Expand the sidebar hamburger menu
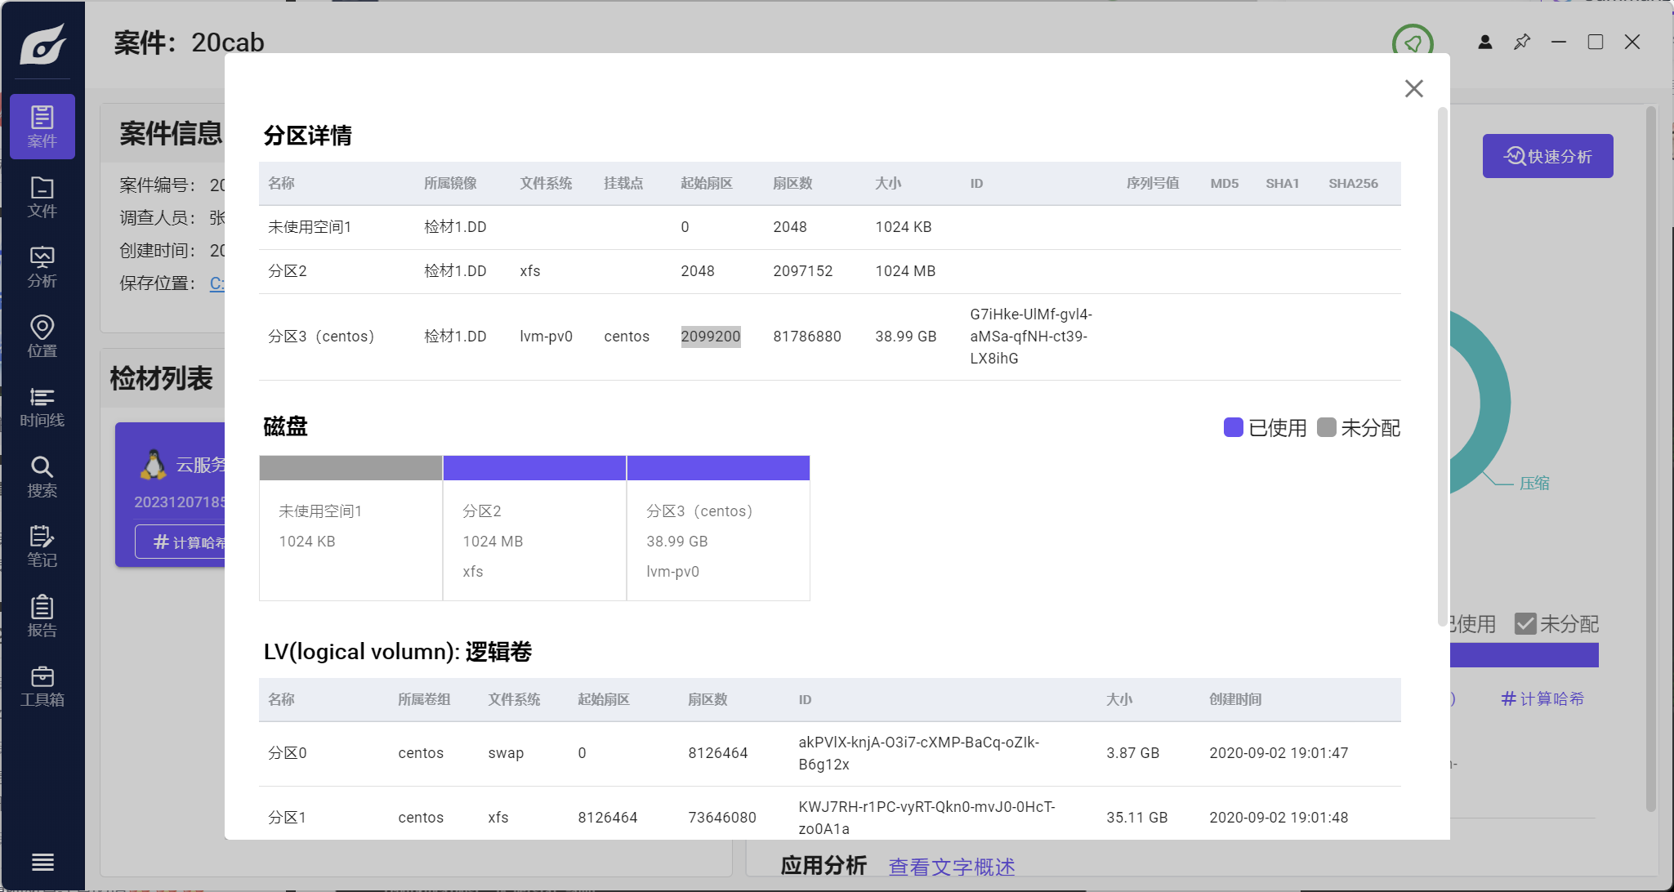1674x892 pixels. 42,862
